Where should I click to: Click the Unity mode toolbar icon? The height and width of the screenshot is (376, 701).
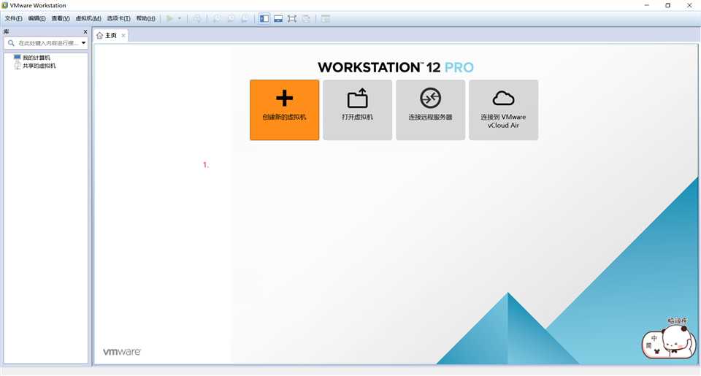pyautogui.click(x=306, y=19)
